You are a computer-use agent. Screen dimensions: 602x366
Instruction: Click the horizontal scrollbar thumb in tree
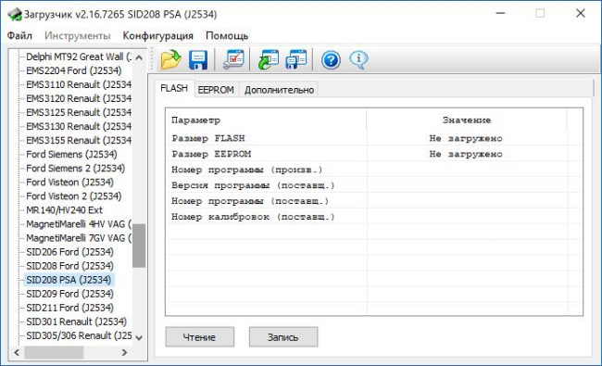(54, 352)
